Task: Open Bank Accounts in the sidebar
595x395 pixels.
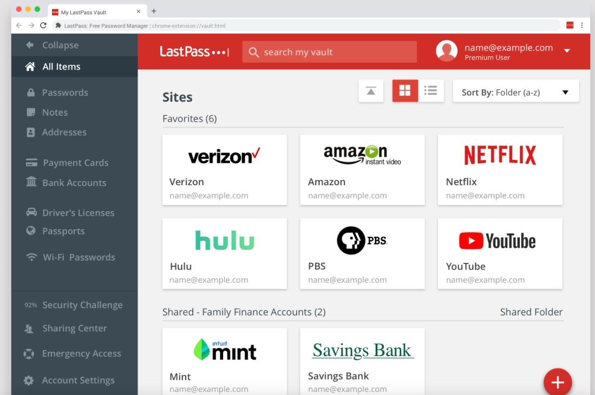Action: (x=74, y=183)
